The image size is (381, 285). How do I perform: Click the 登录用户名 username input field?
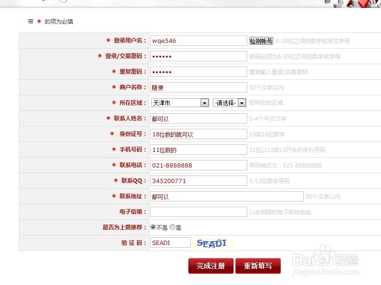[x=198, y=41]
